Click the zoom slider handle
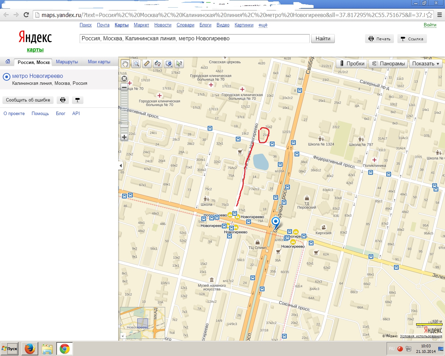 coord(124,127)
